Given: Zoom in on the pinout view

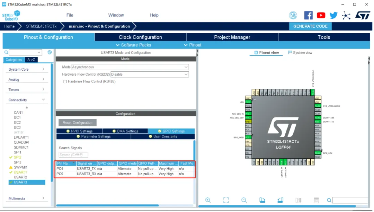Looking at the screenshot, I should pos(208,200).
